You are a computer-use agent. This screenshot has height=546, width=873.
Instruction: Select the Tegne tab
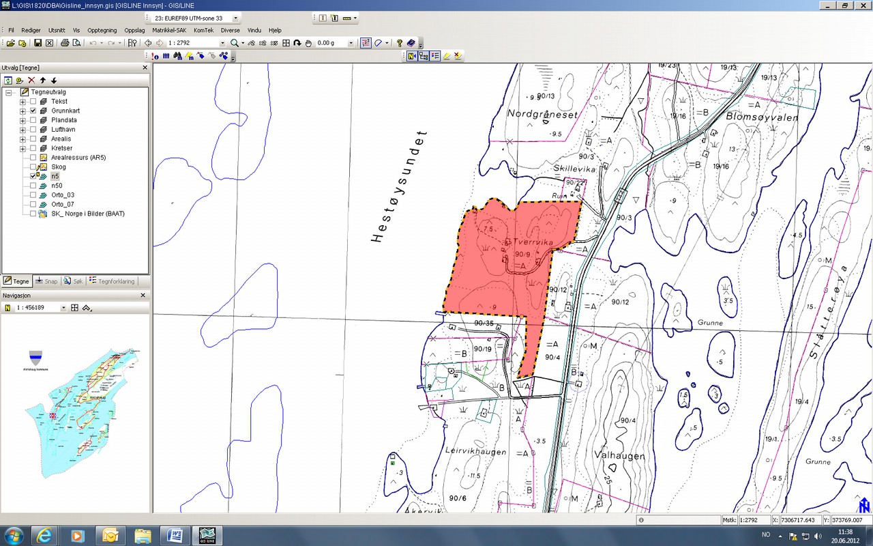tap(17, 281)
